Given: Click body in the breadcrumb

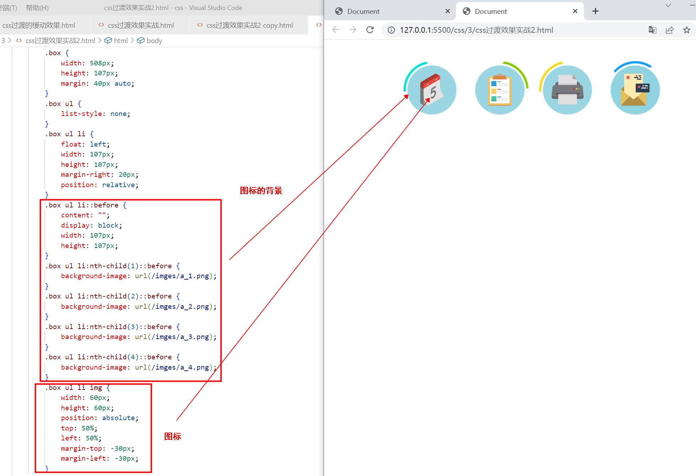Looking at the screenshot, I should pyautogui.click(x=154, y=41).
